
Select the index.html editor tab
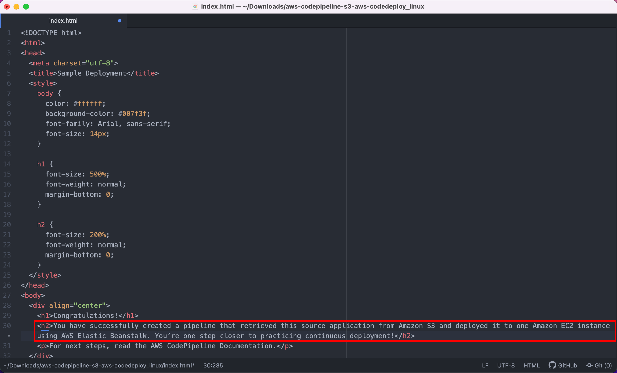click(x=63, y=21)
